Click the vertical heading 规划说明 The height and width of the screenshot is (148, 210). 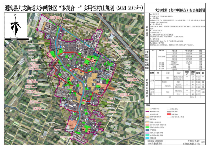pos(147,31)
